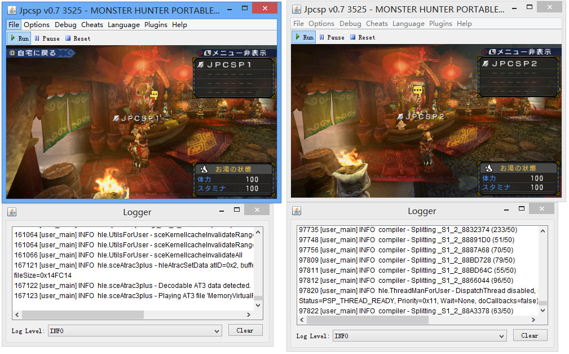This screenshot has height=354, width=569.
Task: Select the 'sceKernelIcacheInvalidateAll' log line
Action: 129,255
